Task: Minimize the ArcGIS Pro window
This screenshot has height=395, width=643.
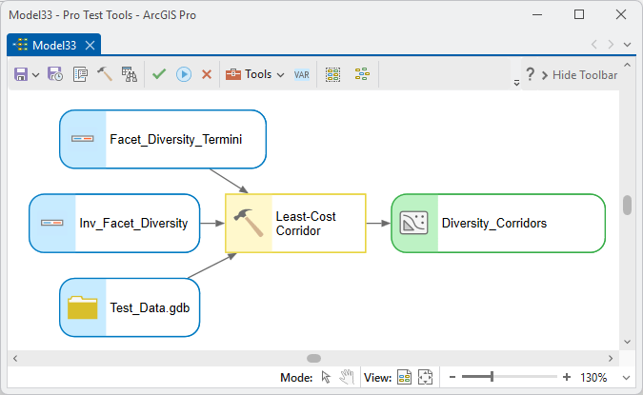Action: tap(537, 14)
